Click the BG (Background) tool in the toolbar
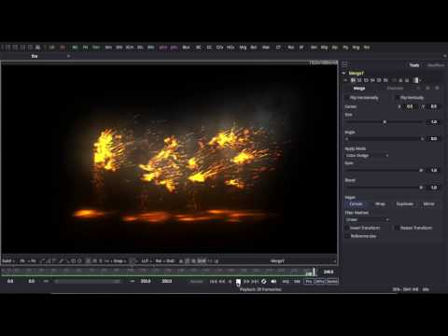Image resolution: width=448 pixels, height=336 pixels. (75, 48)
